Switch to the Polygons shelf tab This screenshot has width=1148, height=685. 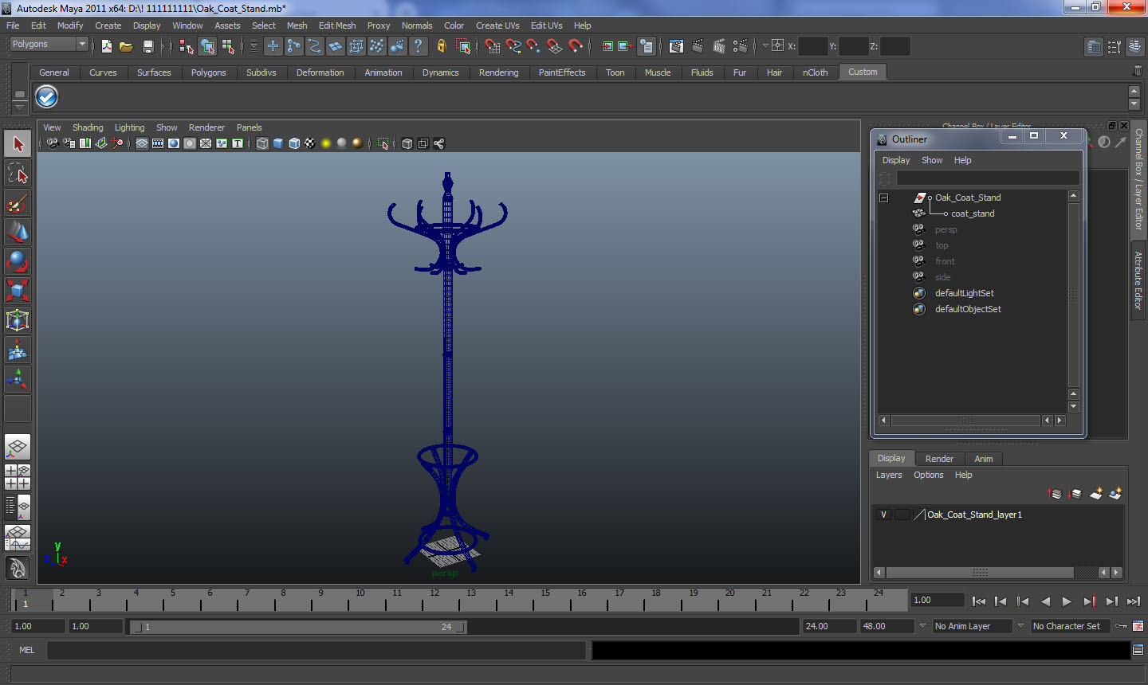tap(208, 72)
